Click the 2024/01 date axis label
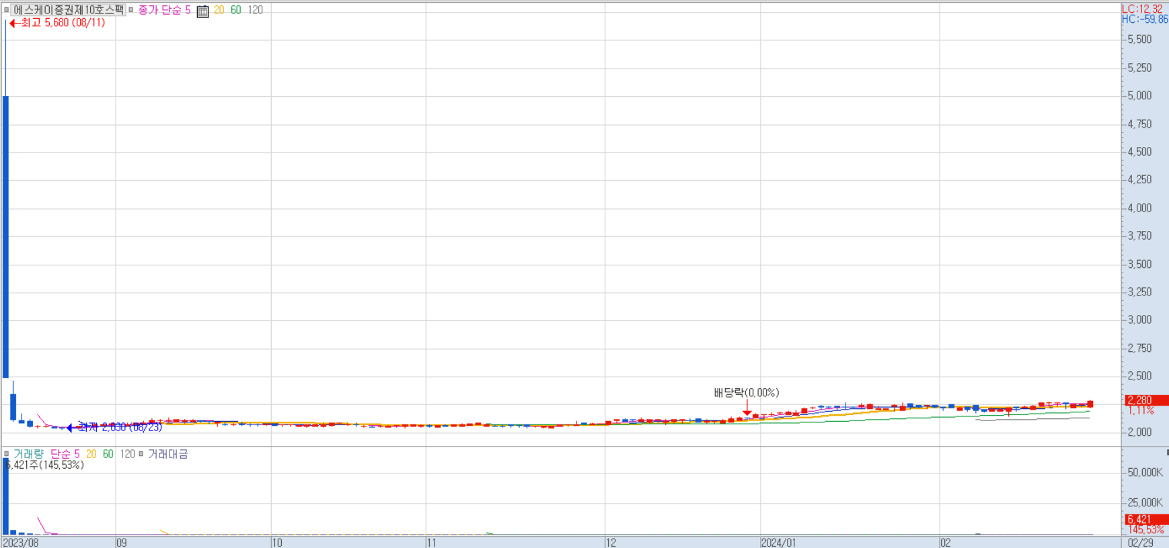 (778, 543)
